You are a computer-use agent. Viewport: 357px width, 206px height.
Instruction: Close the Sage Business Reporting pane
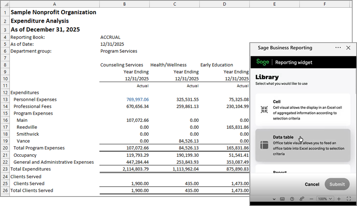(348, 48)
